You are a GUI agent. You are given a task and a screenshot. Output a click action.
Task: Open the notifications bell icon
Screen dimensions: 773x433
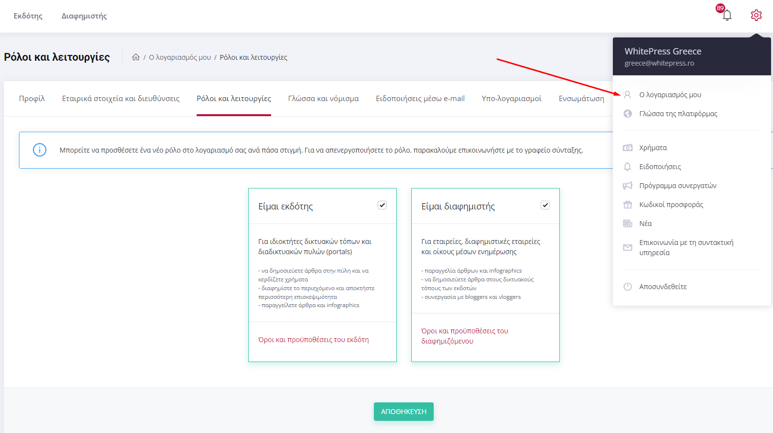pos(727,16)
